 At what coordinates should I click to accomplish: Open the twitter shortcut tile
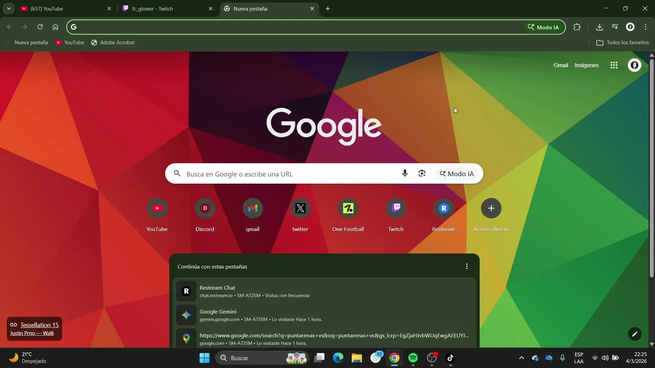tap(300, 215)
